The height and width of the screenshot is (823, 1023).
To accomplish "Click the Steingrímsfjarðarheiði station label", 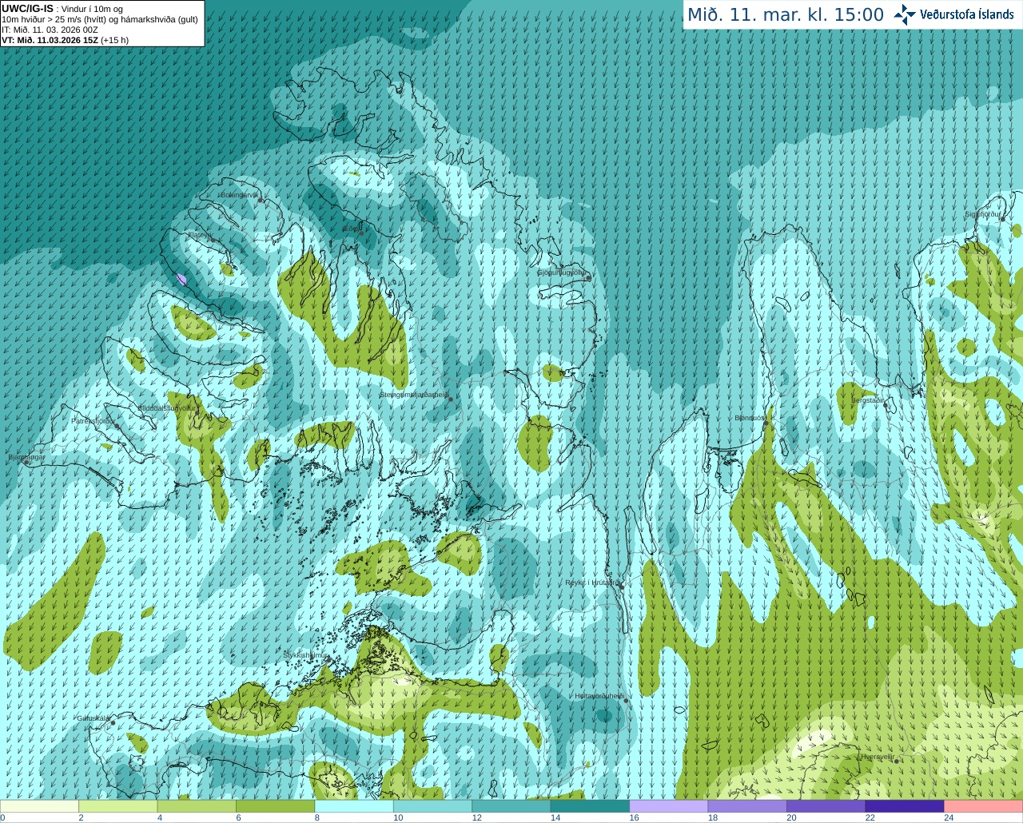I will click(414, 395).
